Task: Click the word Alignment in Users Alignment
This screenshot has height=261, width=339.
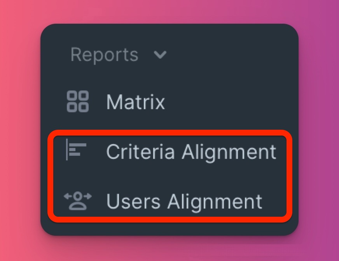Action: [215, 202]
